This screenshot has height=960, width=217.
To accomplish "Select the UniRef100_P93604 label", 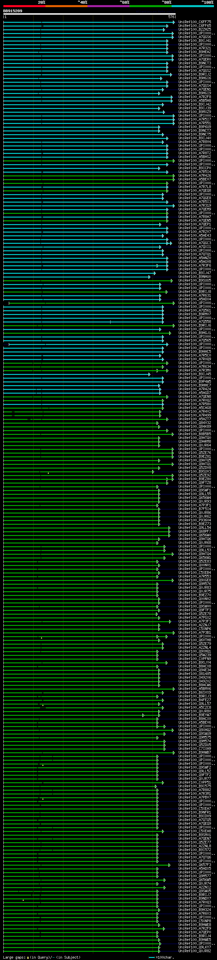I will 195,520.
